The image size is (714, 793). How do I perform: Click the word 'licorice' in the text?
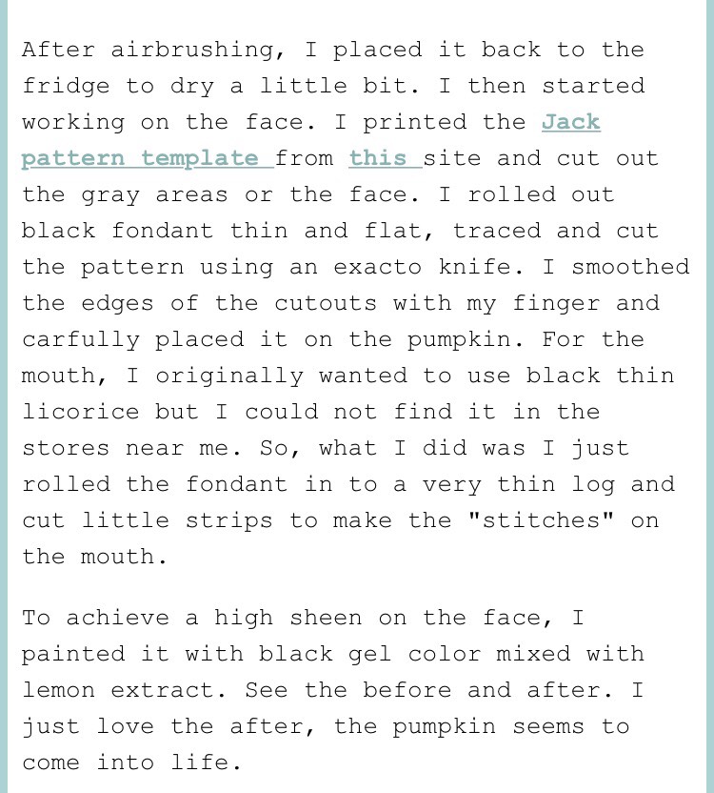(81, 412)
